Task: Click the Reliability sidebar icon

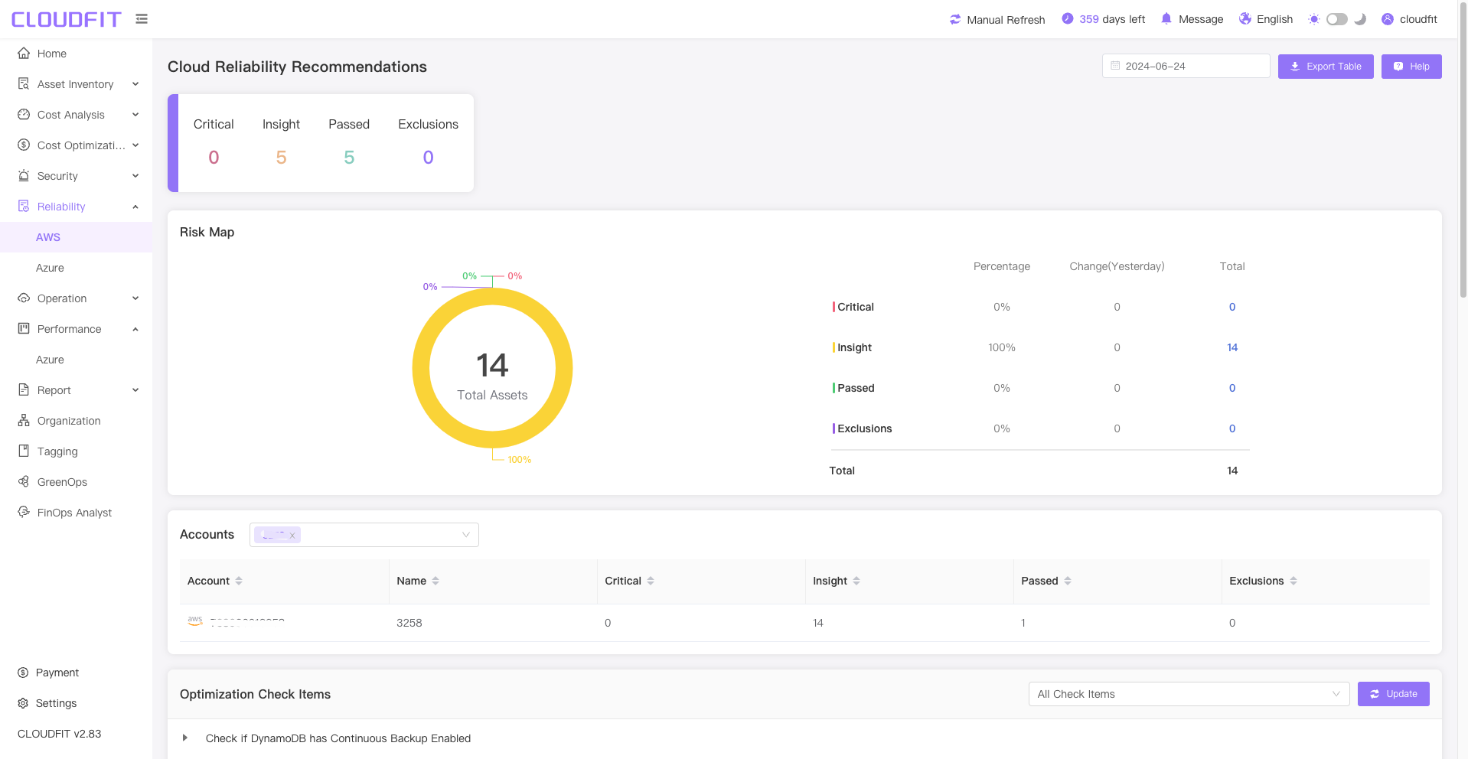Action: pos(24,207)
